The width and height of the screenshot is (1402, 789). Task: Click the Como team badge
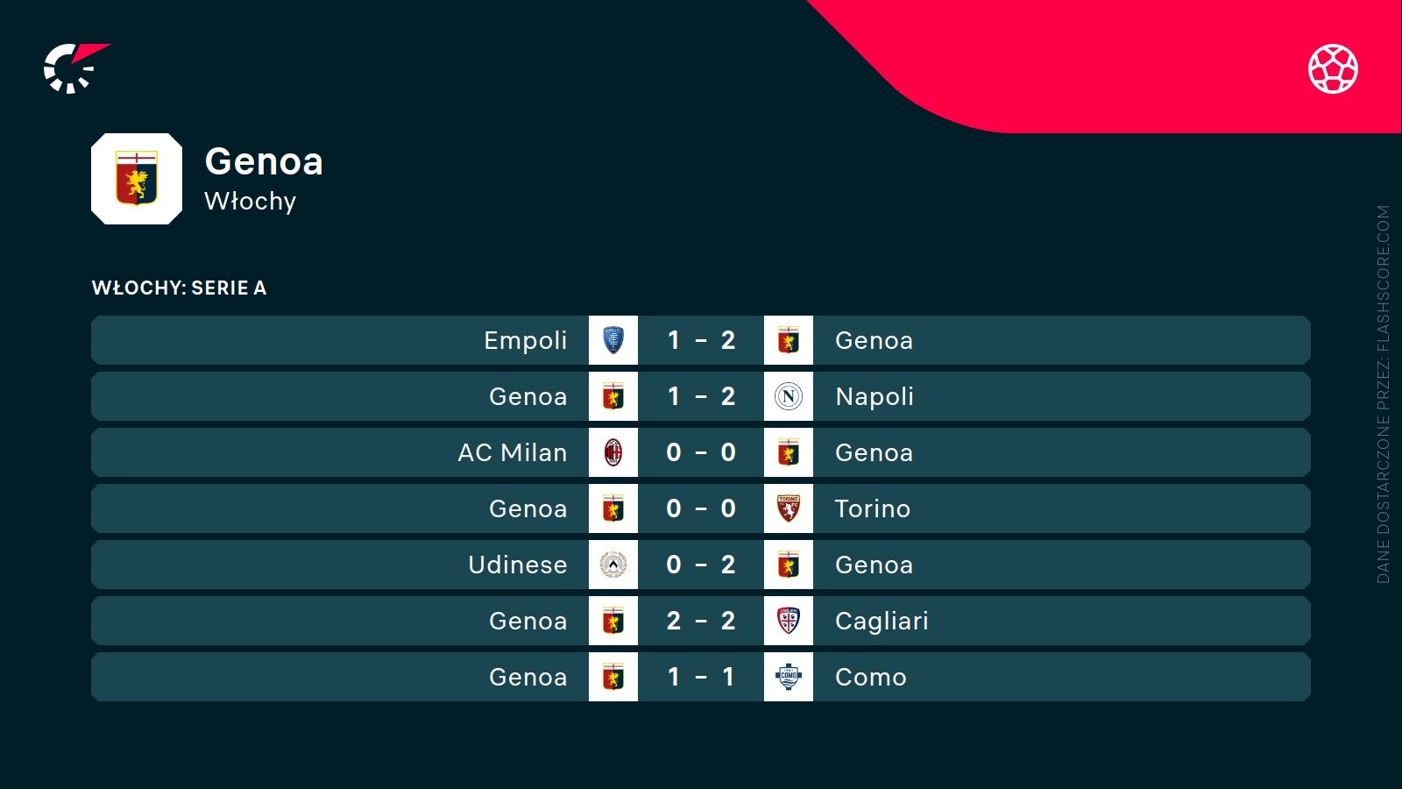click(x=789, y=677)
